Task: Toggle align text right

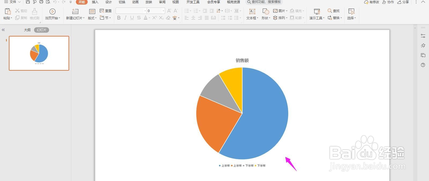Action: tap(200, 18)
